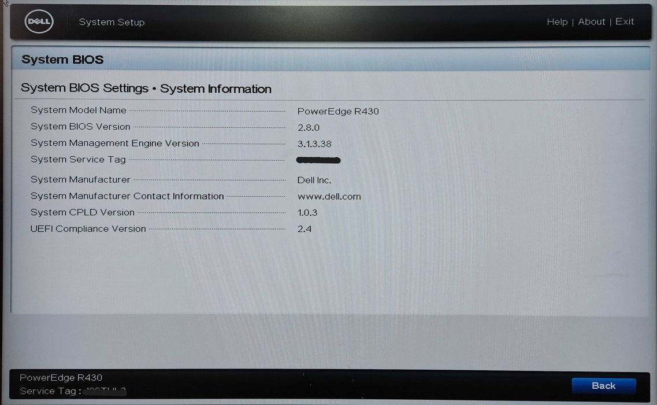The width and height of the screenshot is (657, 405).
Task: Open the Help link
Action: coord(557,21)
